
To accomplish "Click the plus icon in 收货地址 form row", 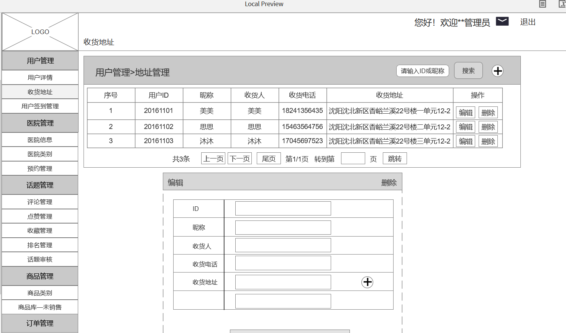I will 367,282.
